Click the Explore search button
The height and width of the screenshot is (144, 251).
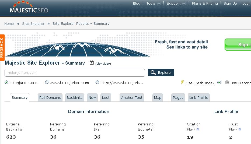point(161,72)
